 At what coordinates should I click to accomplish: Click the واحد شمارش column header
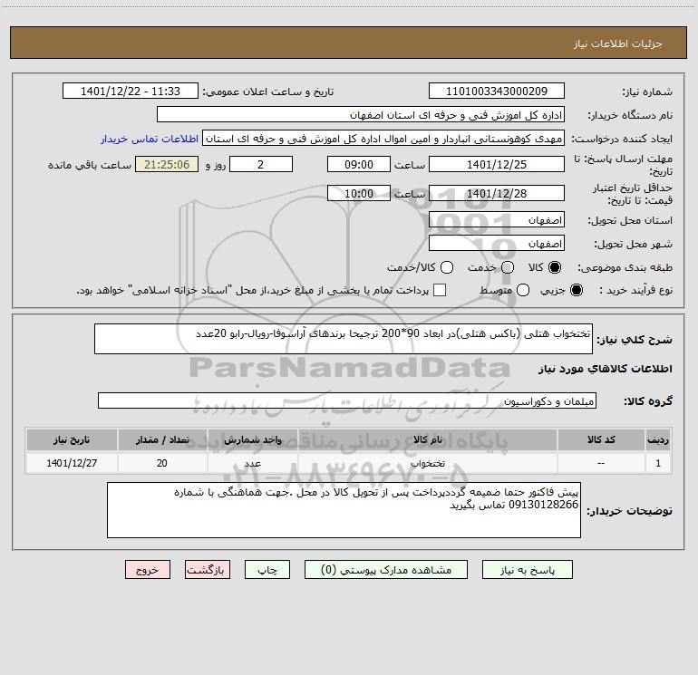[252, 439]
